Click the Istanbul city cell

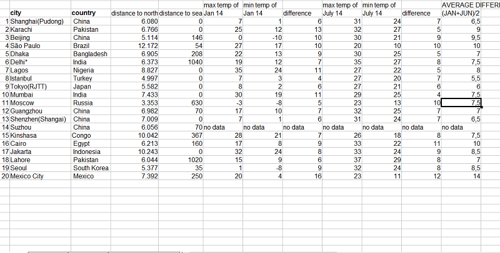point(40,78)
